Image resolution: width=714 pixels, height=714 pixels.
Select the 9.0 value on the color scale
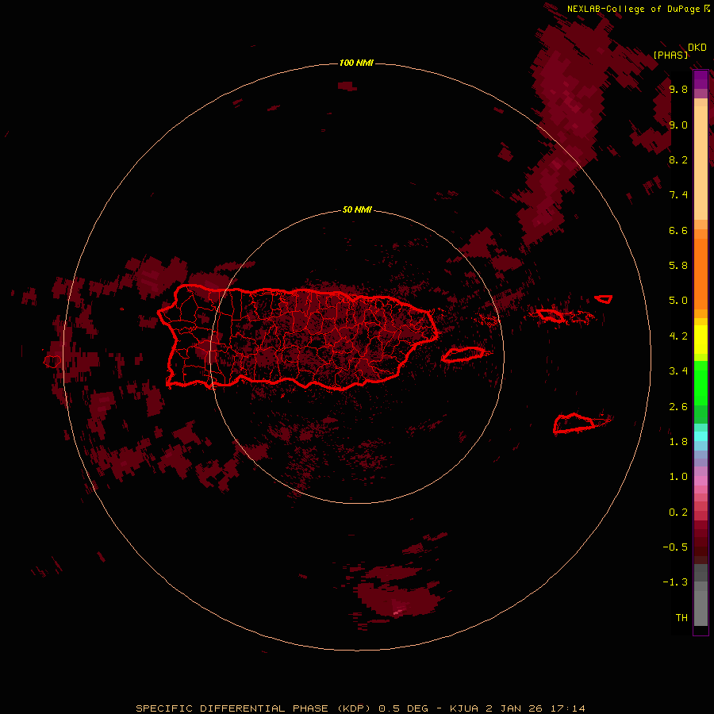678,125
